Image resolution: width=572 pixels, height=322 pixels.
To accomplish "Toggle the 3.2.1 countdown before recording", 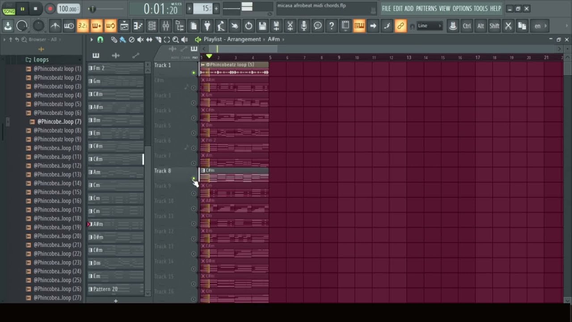I will [83, 26].
